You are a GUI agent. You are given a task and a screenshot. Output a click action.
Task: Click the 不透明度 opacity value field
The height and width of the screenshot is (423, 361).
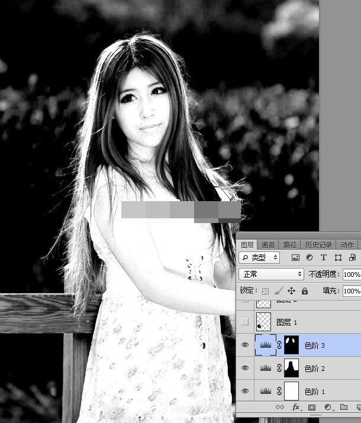click(352, 275)
